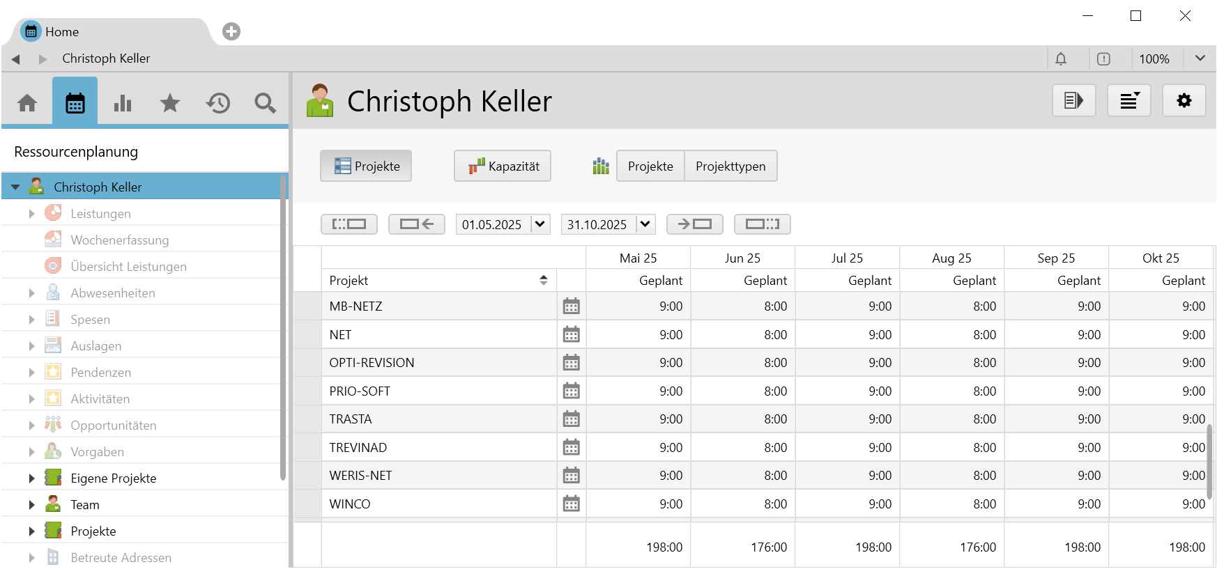Select Team in the navigation tree
1217x569 pixels.
[x=85, y=505]
